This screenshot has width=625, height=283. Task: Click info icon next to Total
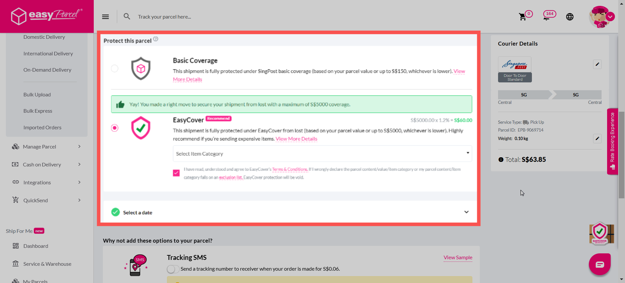point(501,160)
